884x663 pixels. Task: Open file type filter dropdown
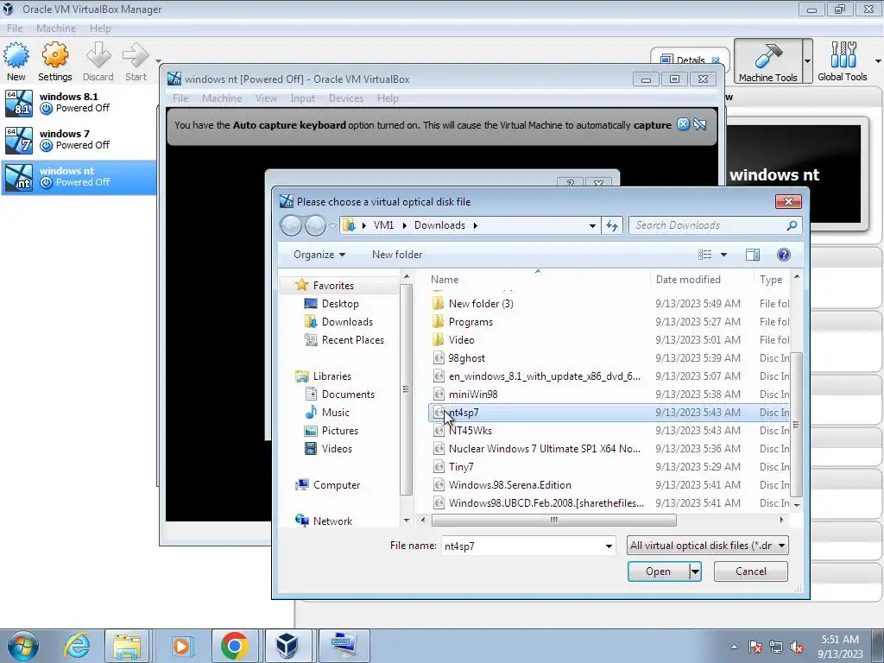tap(708, 546)
